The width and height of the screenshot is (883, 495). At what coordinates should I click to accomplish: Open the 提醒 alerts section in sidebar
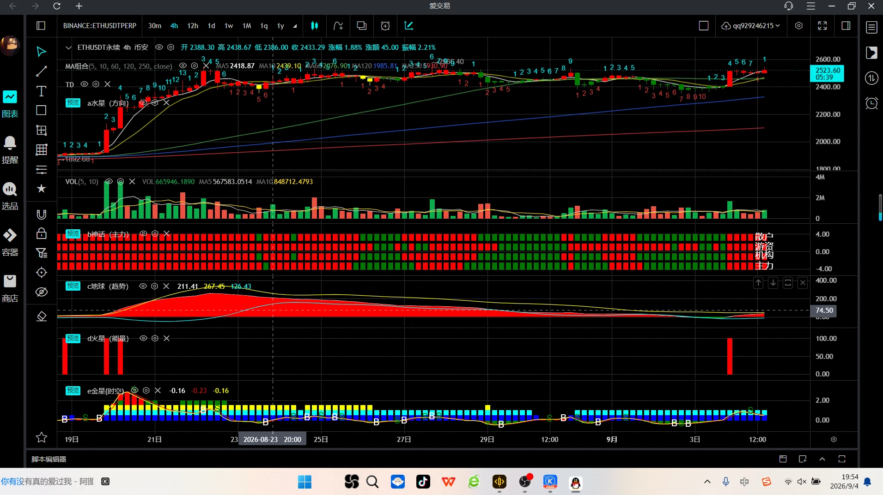pos(10,150)
